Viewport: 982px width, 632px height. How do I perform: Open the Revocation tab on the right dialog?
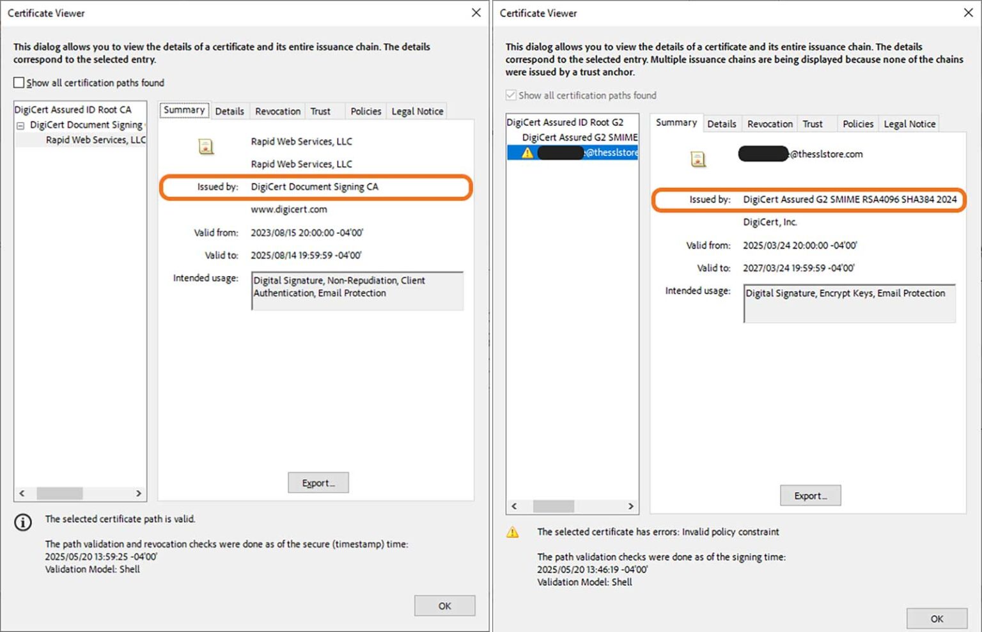click(769, 123)
